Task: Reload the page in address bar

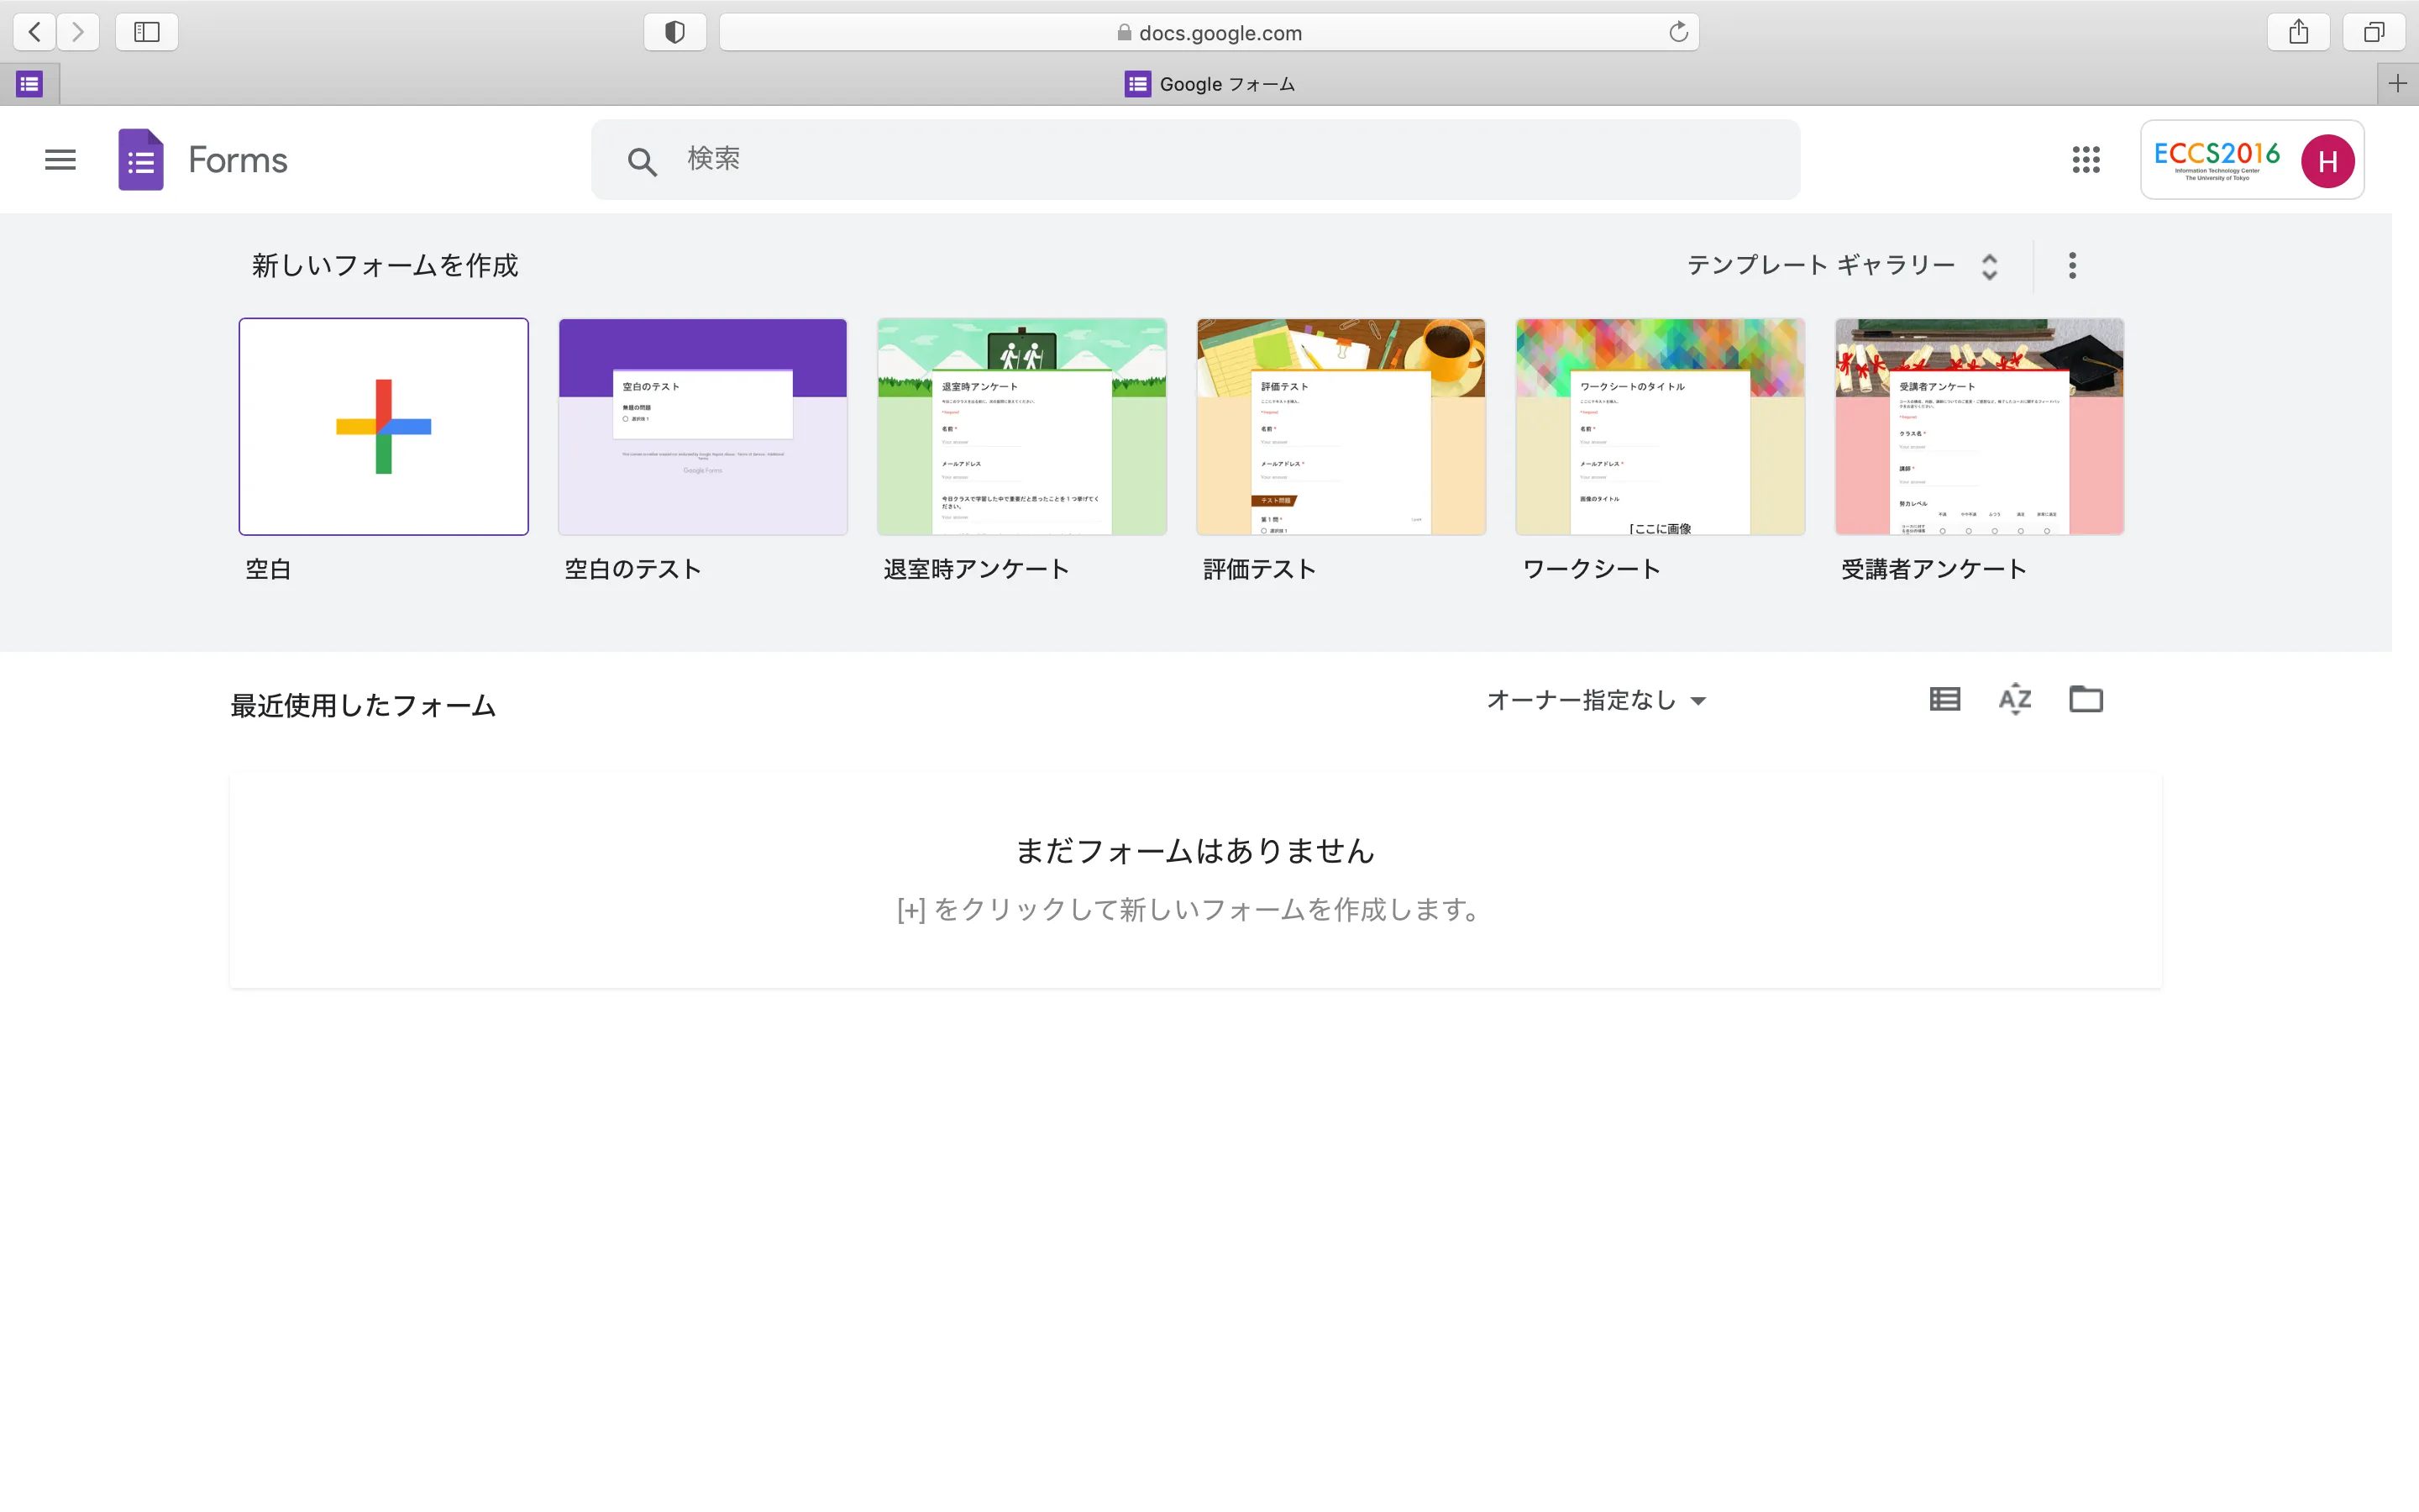Action: point(1678,32)
